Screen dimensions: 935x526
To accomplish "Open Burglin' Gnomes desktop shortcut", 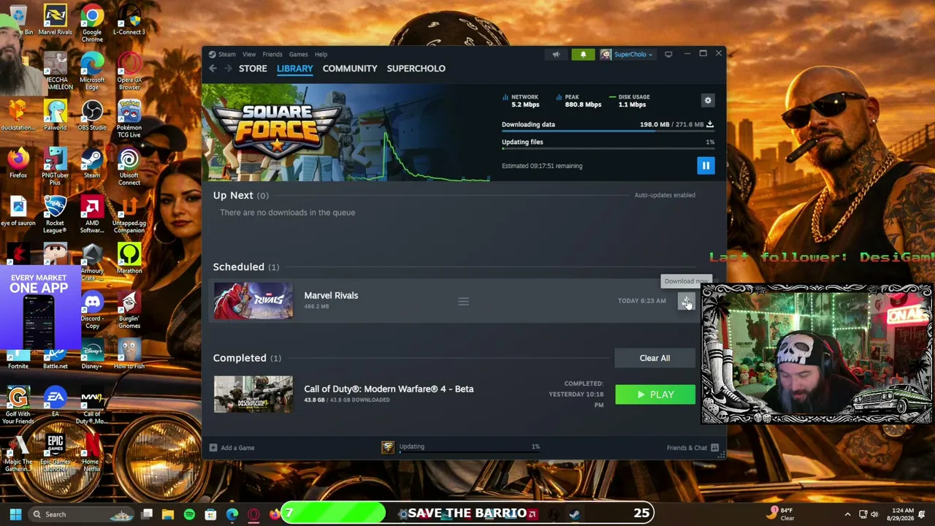I will tap(129, 310).
